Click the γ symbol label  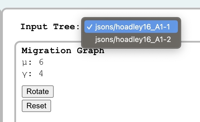[x=24, y=74]
